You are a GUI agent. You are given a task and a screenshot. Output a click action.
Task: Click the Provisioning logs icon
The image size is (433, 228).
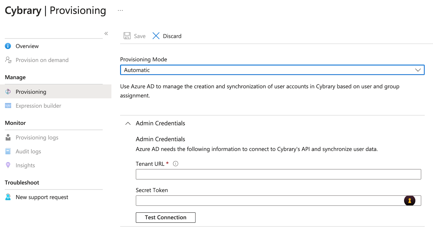(8, 137)
